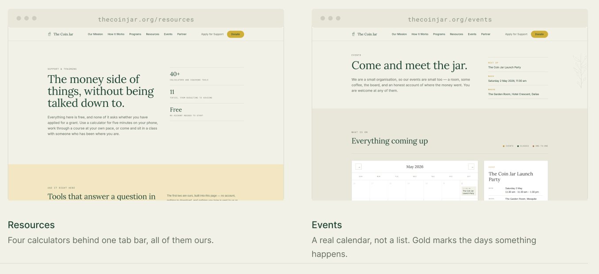Click the 'Support & Training' eyebrow label
The height and width of the screenshot is (274, 599).
coord(62,69)
